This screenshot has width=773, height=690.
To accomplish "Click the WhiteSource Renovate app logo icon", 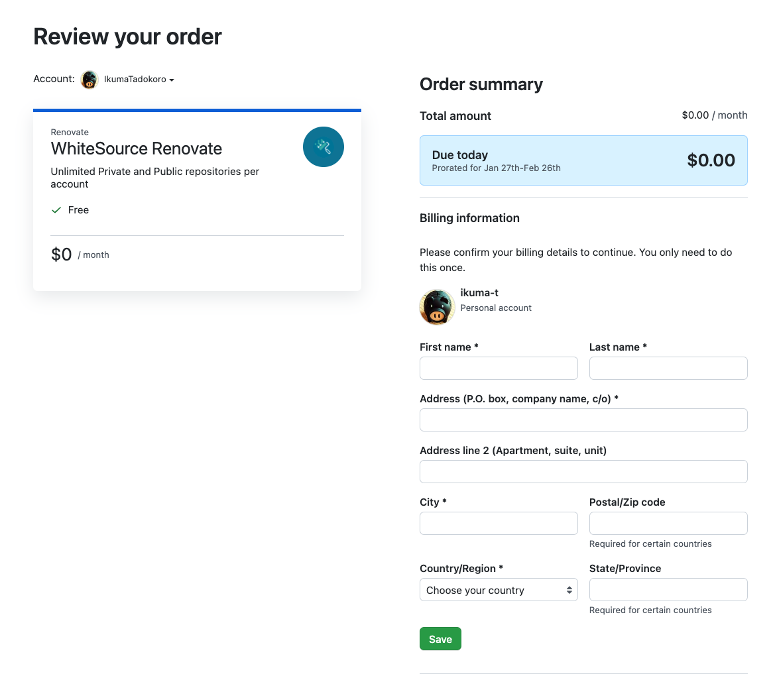I will coord(324,146).
